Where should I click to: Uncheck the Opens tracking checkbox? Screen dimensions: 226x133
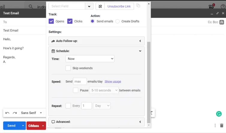tap(51, 21)
